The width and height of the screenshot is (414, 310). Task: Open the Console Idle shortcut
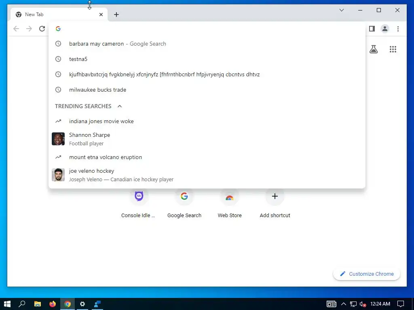click(139, 203)
